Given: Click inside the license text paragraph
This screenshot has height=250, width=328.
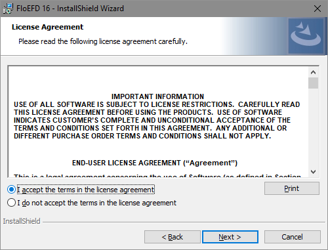Looking at the screenshot, I should (157, 120).
